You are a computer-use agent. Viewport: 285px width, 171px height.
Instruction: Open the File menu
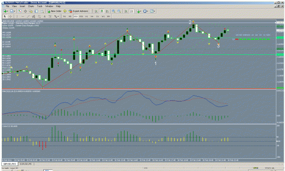[7, 6]
